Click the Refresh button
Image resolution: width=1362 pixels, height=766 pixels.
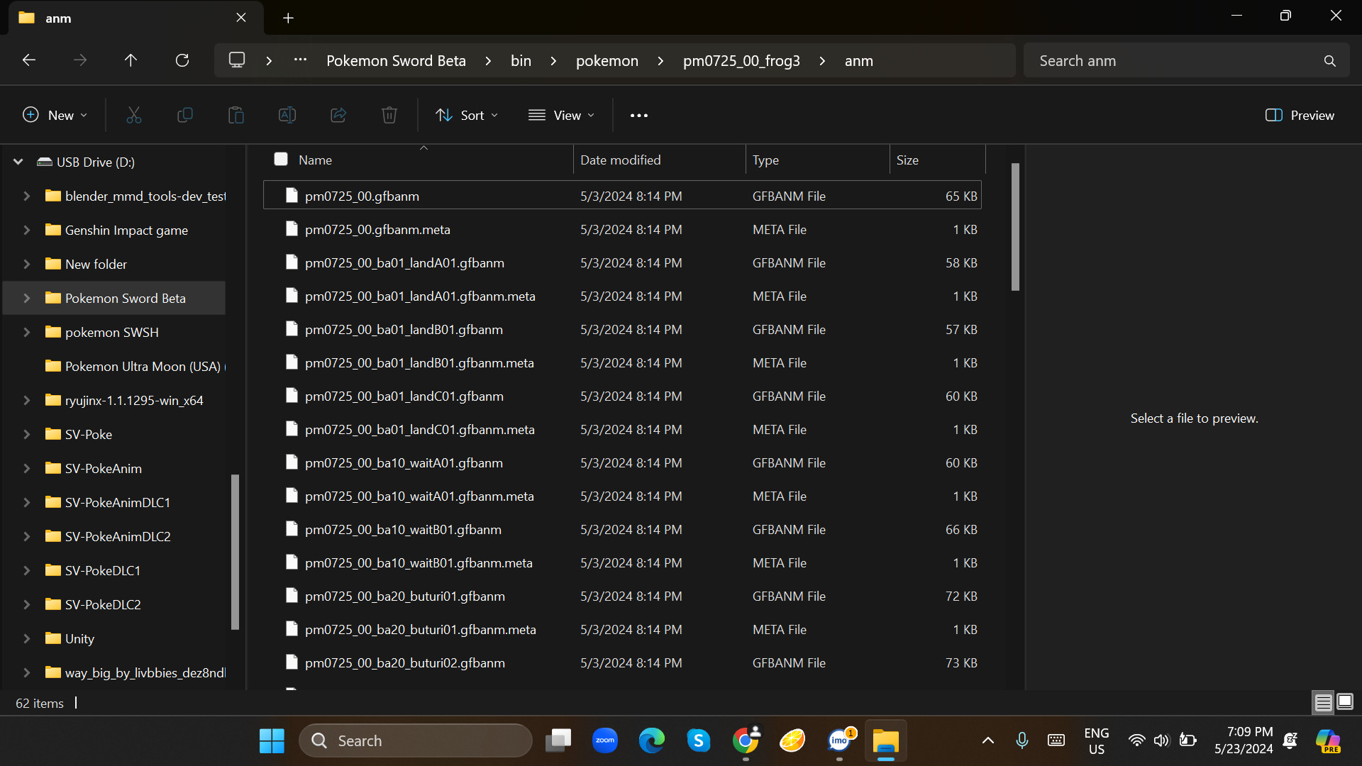point(182,60)
